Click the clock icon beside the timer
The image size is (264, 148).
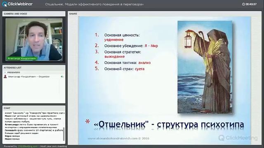pyautogui.click(x=243, y=4)
